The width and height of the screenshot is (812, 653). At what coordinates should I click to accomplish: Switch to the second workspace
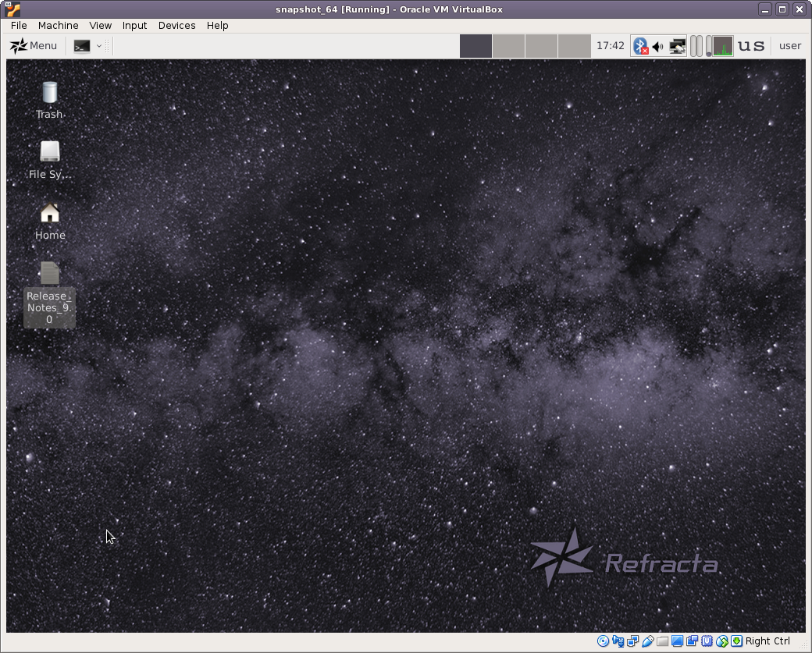(x=508, y=46)
